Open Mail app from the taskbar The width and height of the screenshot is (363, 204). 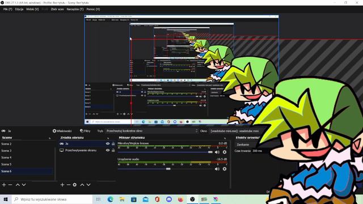pyautogui.click(x=145, y=199)
